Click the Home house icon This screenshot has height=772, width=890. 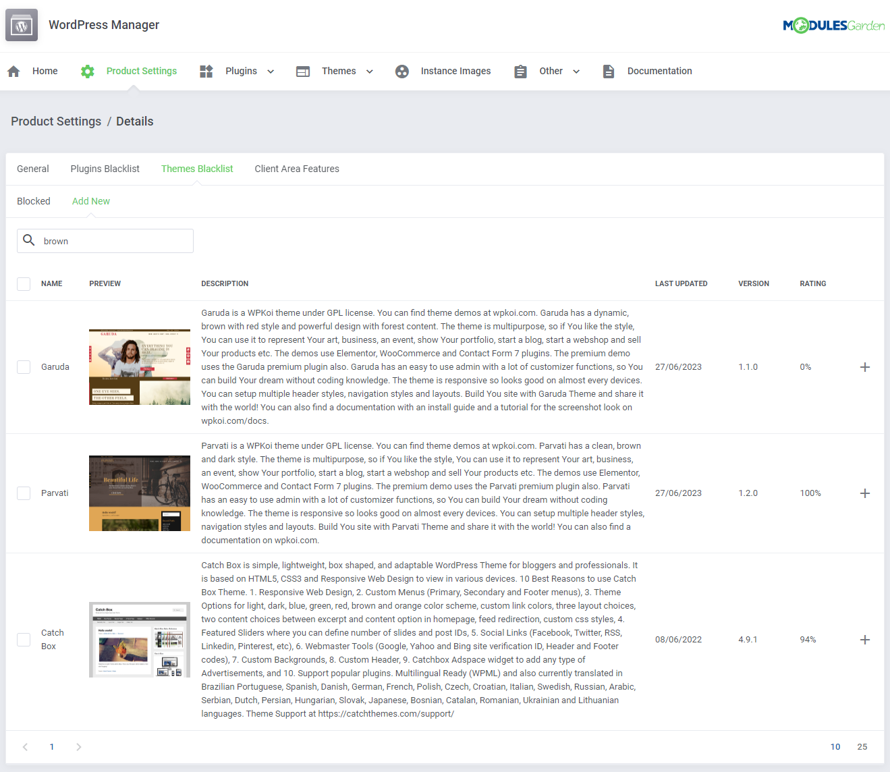[x=13, y=71]
